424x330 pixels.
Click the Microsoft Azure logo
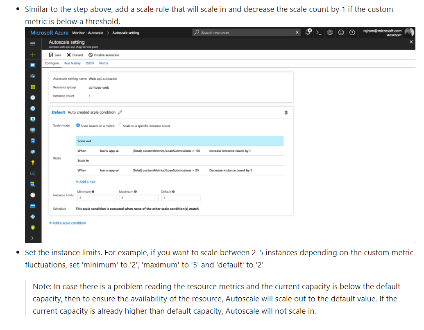point(49,33)
